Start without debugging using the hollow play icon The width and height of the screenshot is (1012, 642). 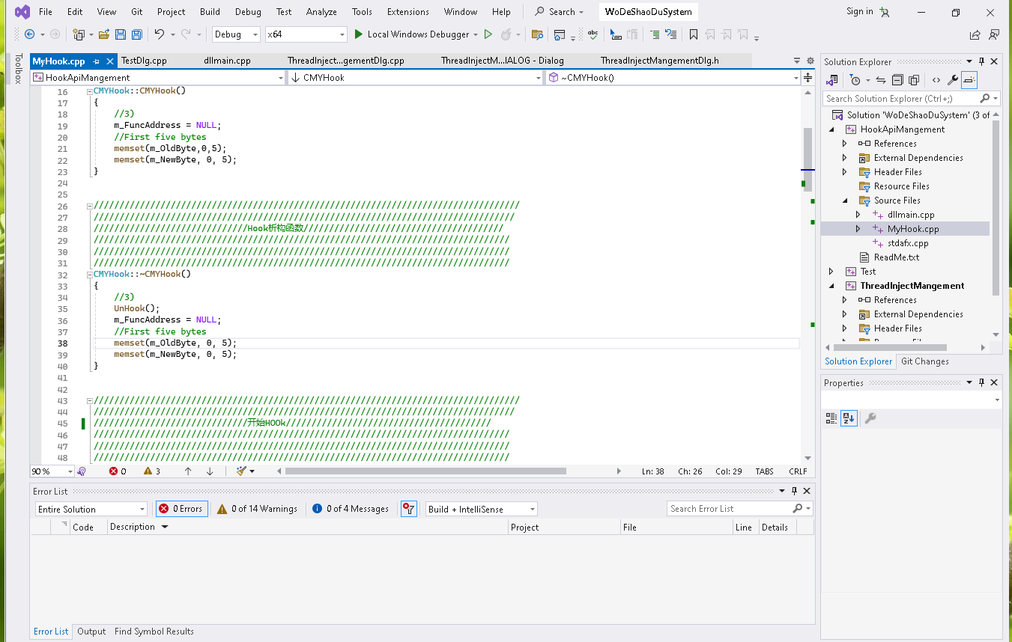[x=488, y=34]
